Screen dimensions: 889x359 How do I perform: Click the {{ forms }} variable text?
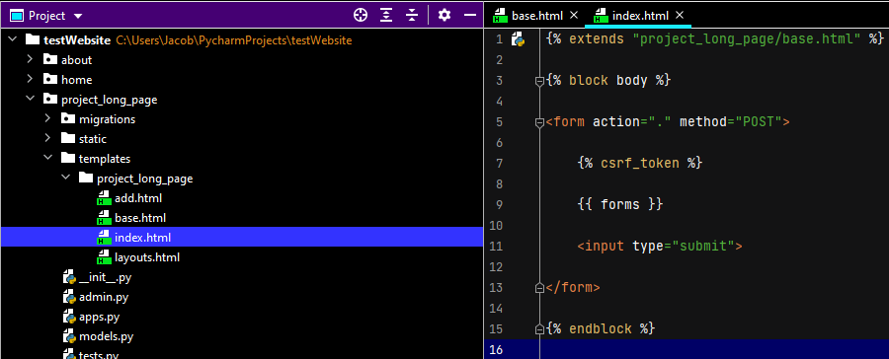pos(620,204)
